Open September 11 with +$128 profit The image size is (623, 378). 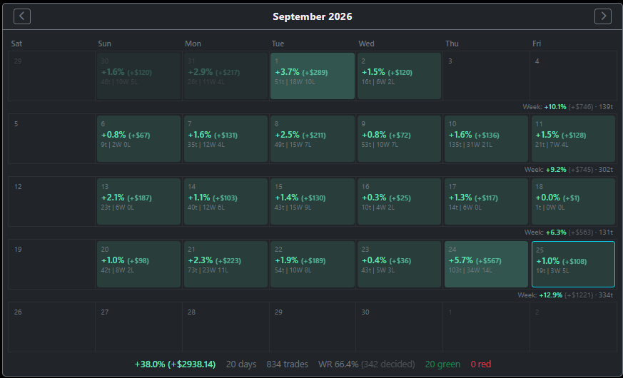[x=573, y=138]
